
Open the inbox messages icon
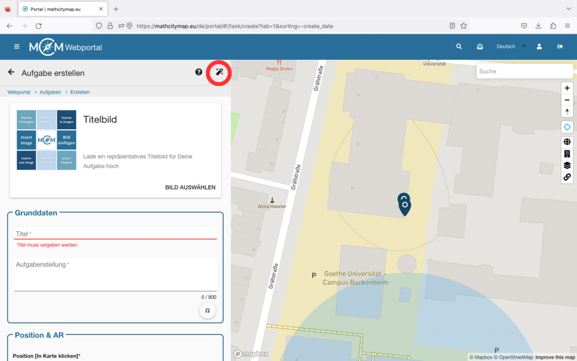click(480, 47)
